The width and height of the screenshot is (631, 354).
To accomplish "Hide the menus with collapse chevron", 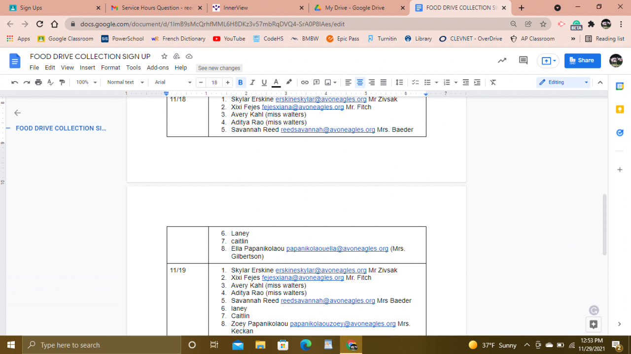I will [x=600, y=83].
